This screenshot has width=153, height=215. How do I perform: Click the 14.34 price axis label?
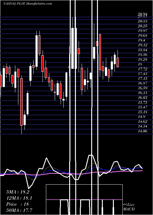pyautogui.click(x=143, y=126)
